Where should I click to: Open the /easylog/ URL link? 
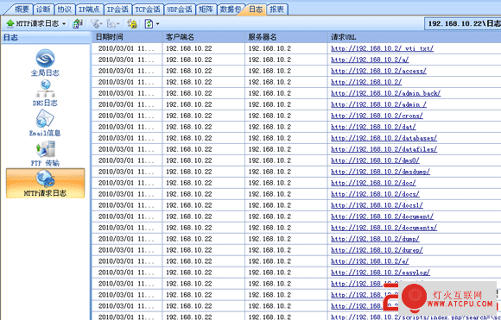[x=381, y=273]
